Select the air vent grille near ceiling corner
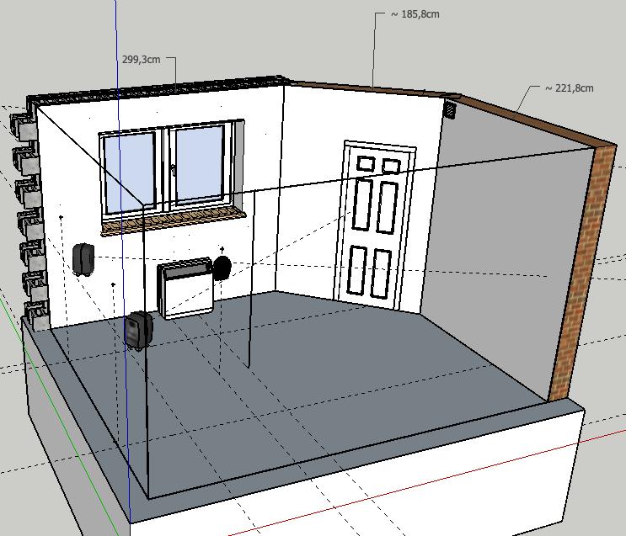 pyautogui.click(x=450, y=109)
